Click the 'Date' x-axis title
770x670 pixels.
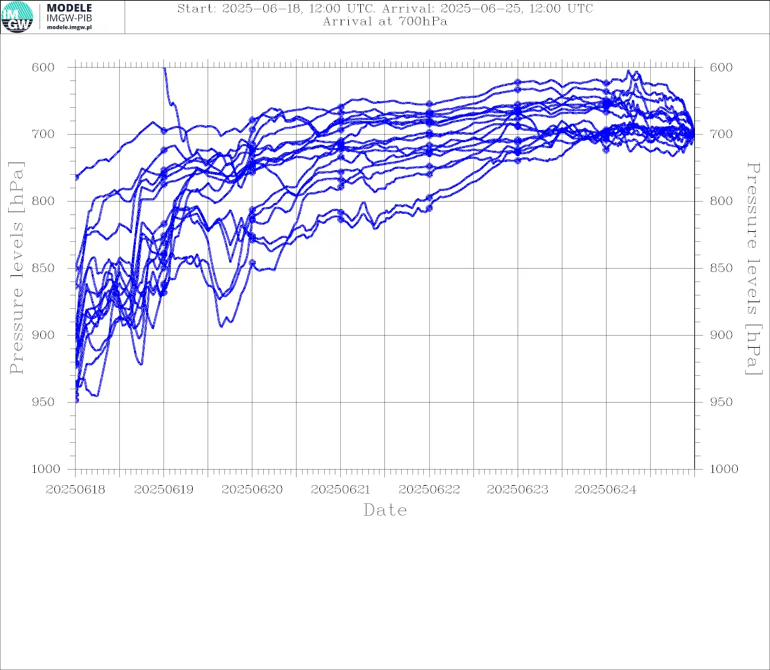pos(386,510)
